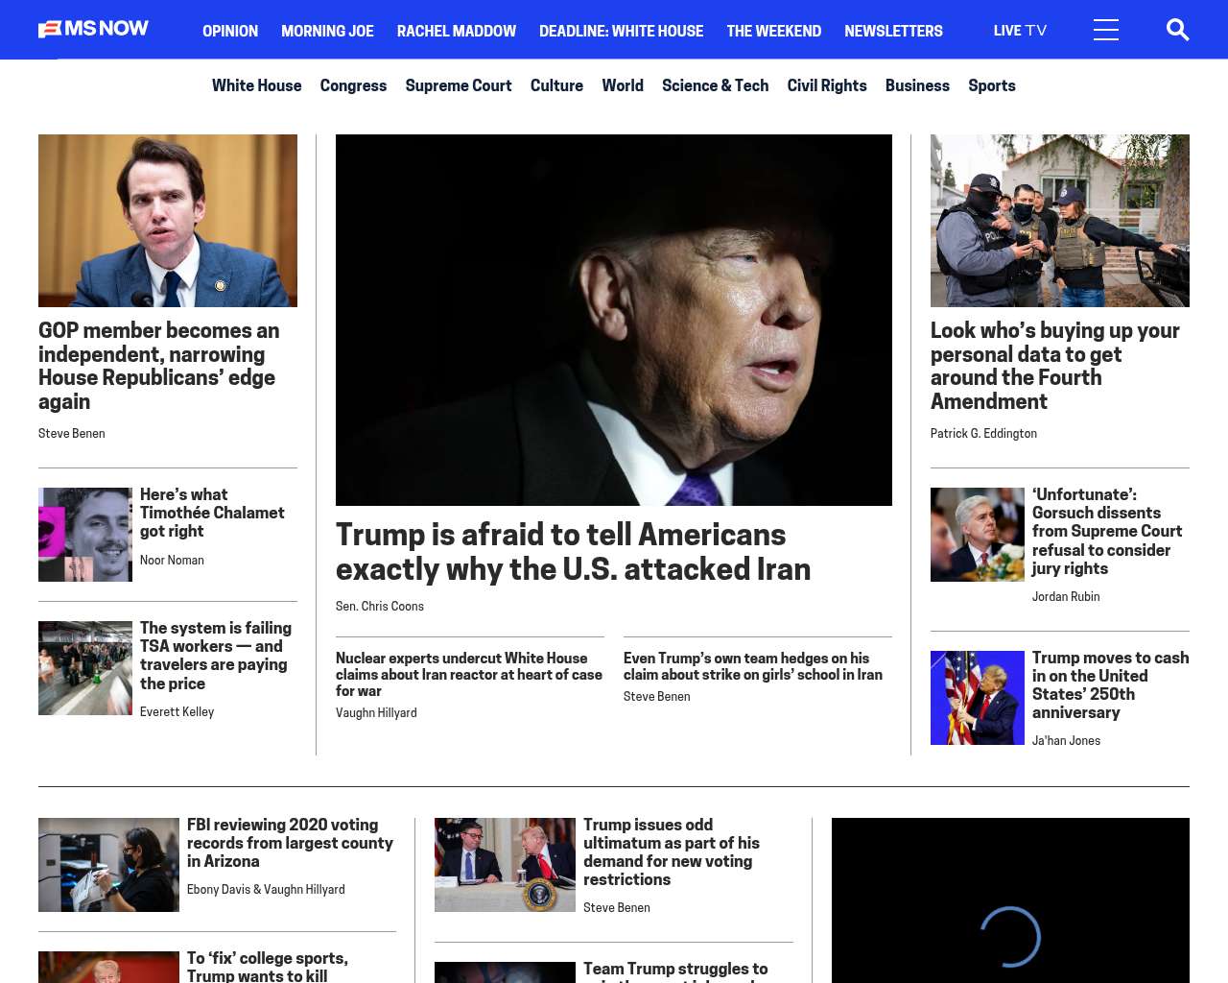The height and width of the screenshot is (983, 1228).
Task: Click the federal agents photo thumbnail
Action: click(1059, 221)
